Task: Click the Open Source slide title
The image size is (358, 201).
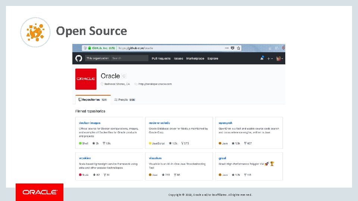Action: pos(92,31)
